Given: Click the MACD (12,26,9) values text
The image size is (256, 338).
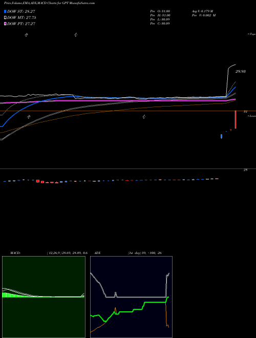Looking at the screenshot, I should coord(67,253).
